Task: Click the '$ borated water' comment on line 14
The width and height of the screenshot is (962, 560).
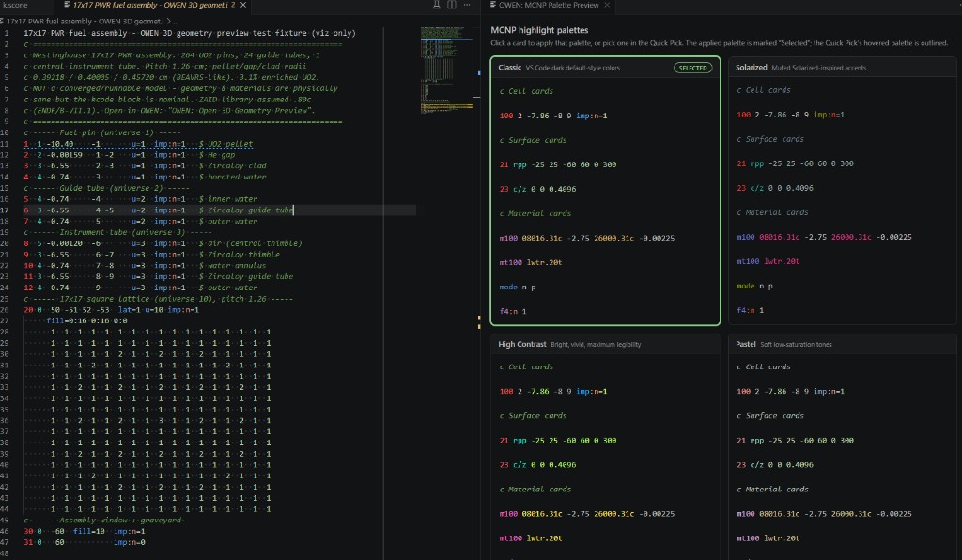Action: click(x=233, y=178)
